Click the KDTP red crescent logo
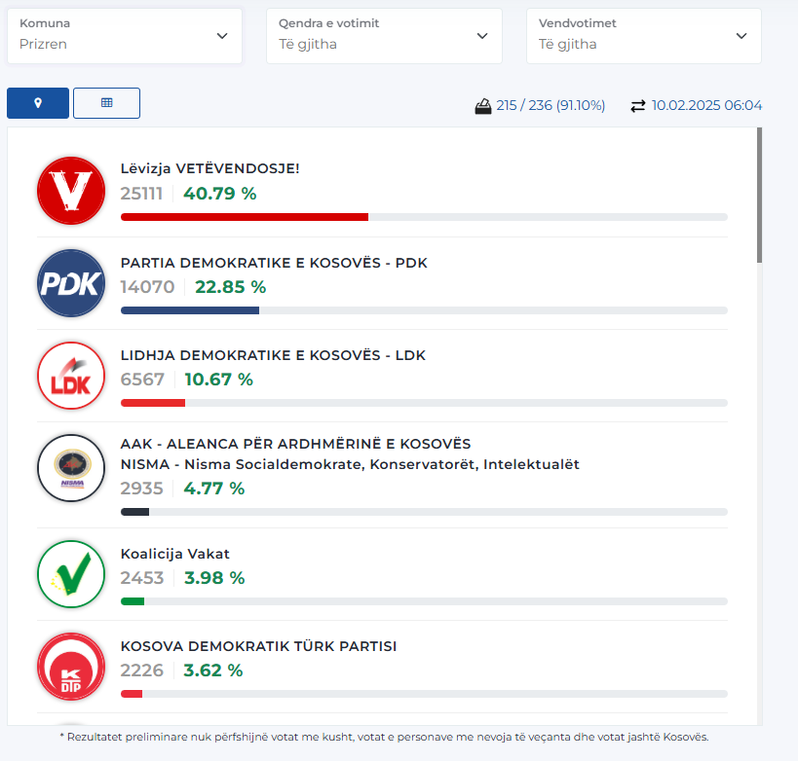The image size is (798, 761). click(71, 667)
